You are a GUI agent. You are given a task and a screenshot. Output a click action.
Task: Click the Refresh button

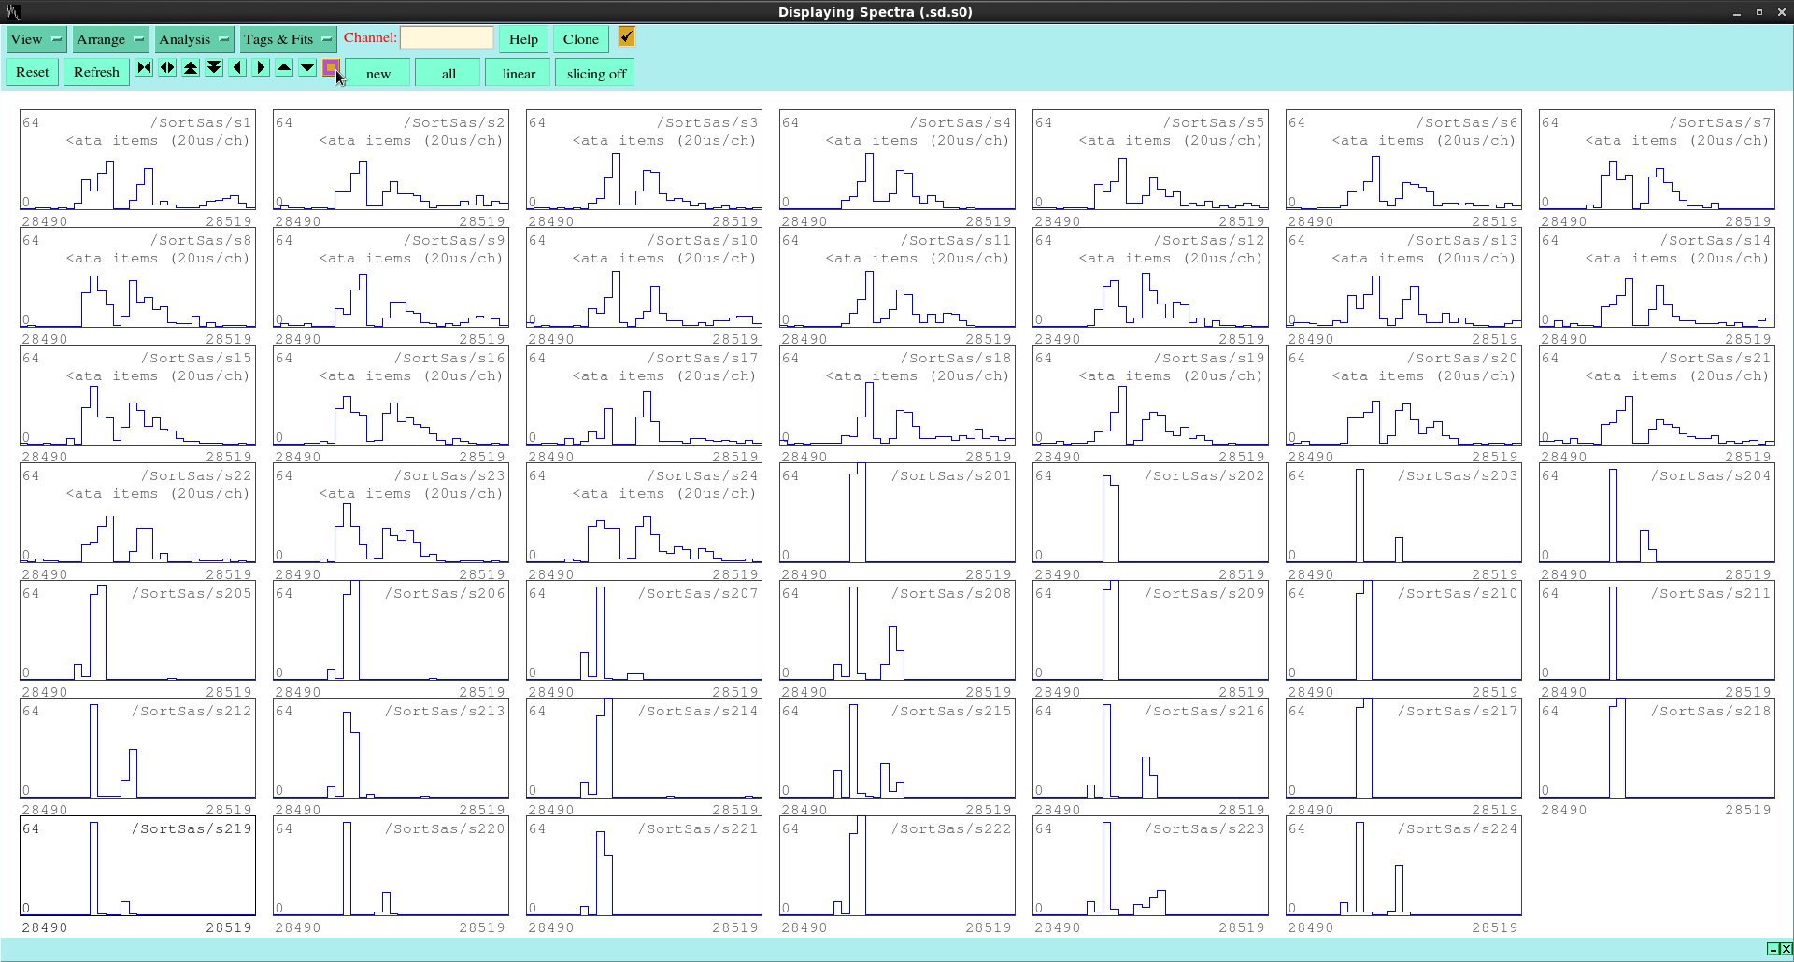(x=96, y=72)
